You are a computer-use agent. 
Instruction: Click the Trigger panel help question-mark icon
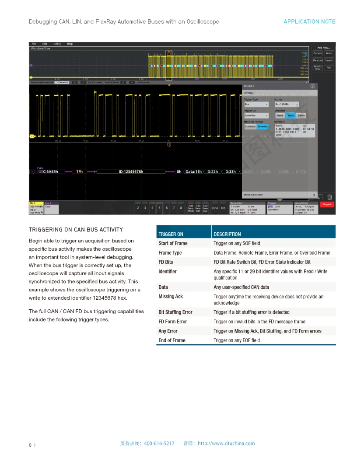tap(312, 86)
